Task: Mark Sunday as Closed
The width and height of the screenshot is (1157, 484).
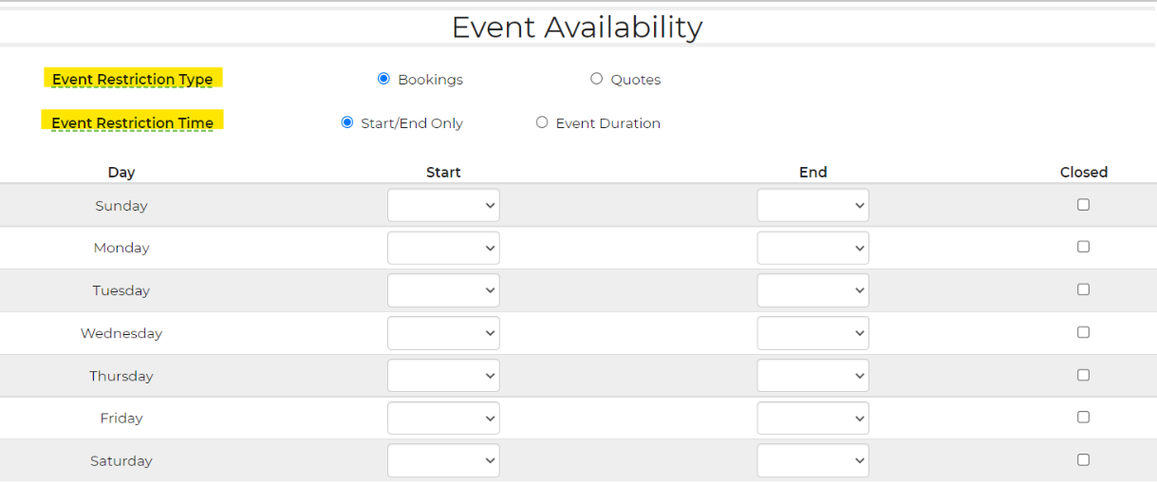Action: tap(1083, 205)
